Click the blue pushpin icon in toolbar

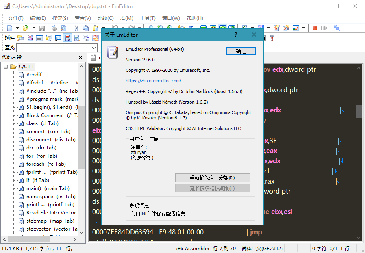[x=337, y=28]
